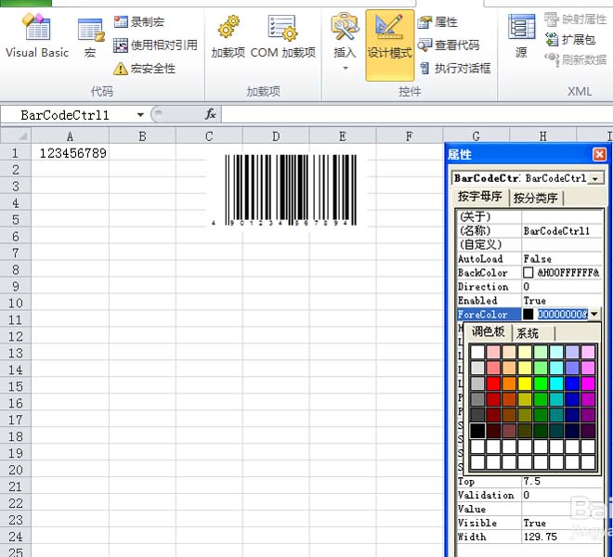The height and width of the screenshot is (557, 613).
Task: Switch to the 按分类序 tab
Action: click(535, 198)
